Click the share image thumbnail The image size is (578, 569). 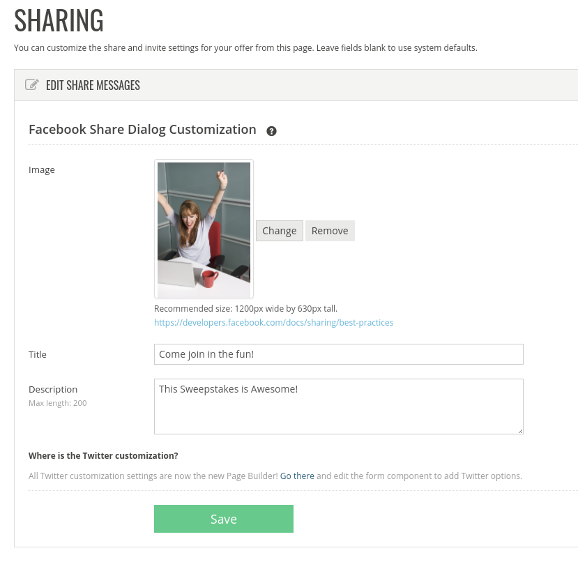tap(204, 229)
